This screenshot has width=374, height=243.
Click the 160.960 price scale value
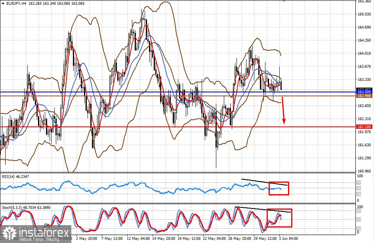click(x=364, y=171)
